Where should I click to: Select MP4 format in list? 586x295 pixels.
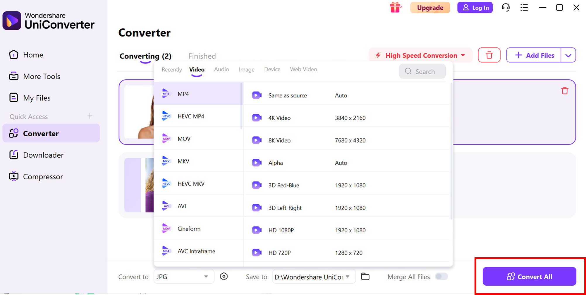pyautogui.click(x=198, y=94)
